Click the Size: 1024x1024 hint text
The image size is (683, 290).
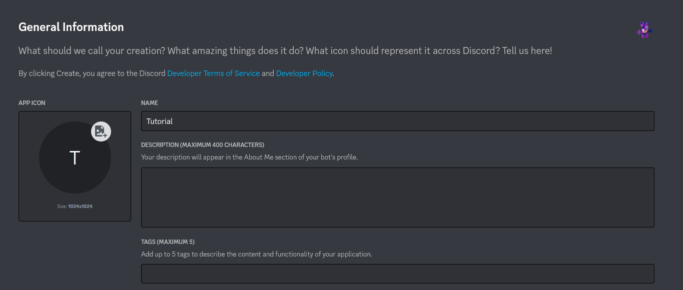click(75, 206)
